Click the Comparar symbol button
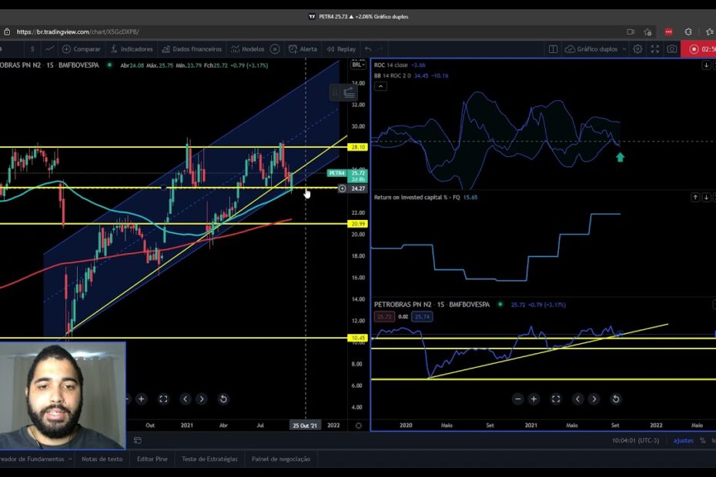This screenshot has width=716, height=477. (82, 48)
